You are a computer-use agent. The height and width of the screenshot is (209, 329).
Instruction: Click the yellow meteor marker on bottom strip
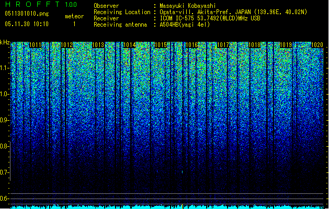tap(183, 206)
